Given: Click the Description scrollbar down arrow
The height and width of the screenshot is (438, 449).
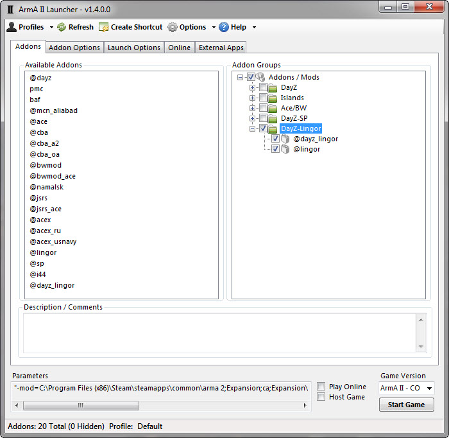Looking at the screenshot, I should click(x=421, y=347).
